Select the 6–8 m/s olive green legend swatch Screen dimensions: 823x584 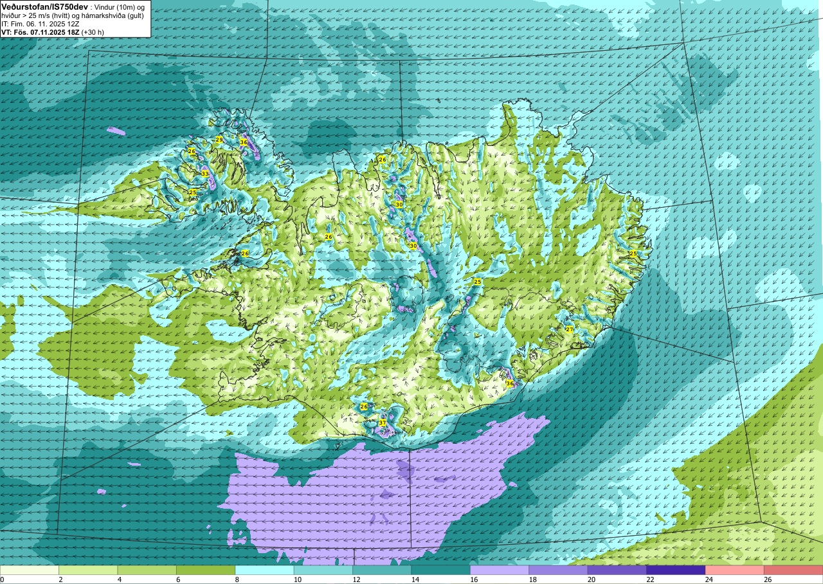pos(206,570)
